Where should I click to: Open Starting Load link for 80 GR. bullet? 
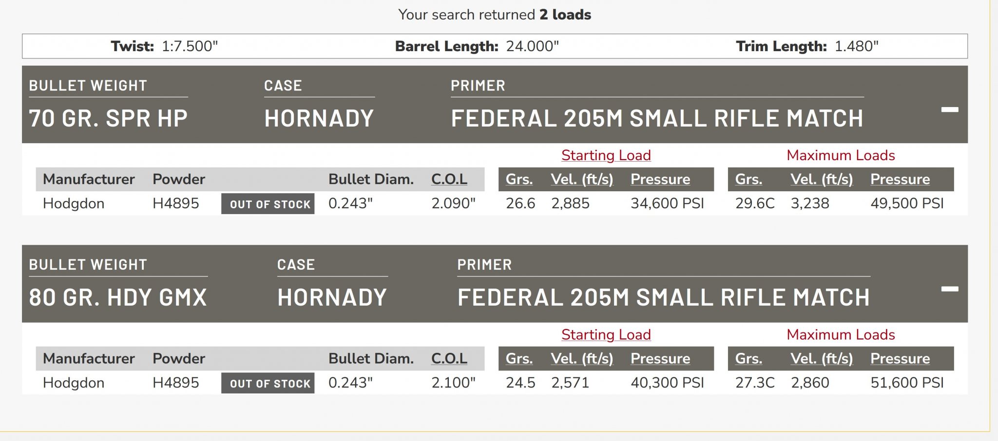click(606, 334)
